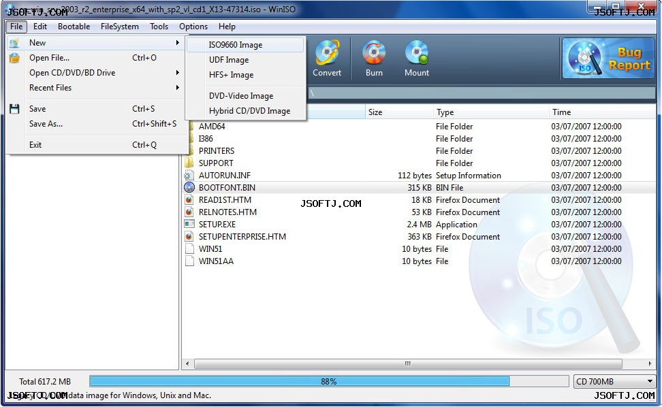Choose UDF Image from the submenu
This screenshot has height=407, width=662.
click(245, 60)
